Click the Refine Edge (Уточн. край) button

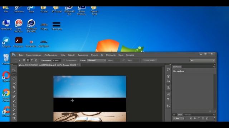point(150,60)
